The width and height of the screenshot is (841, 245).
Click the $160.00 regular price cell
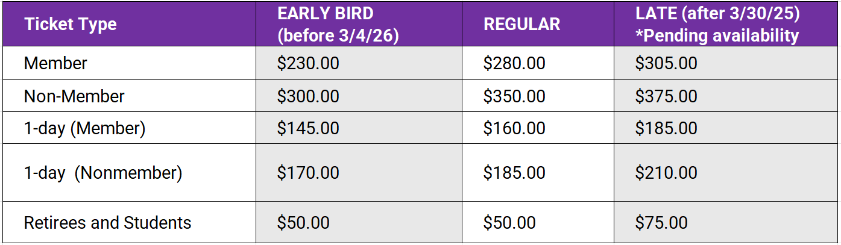point(514,128)
